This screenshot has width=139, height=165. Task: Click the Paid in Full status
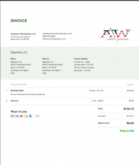pos(127,131)
